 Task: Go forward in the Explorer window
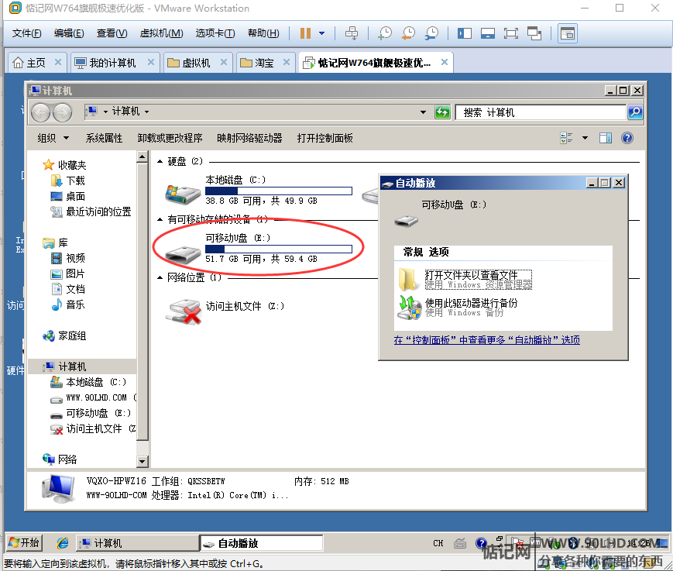62,113
